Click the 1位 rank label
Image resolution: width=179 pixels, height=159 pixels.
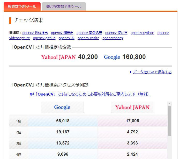[19, 121]
